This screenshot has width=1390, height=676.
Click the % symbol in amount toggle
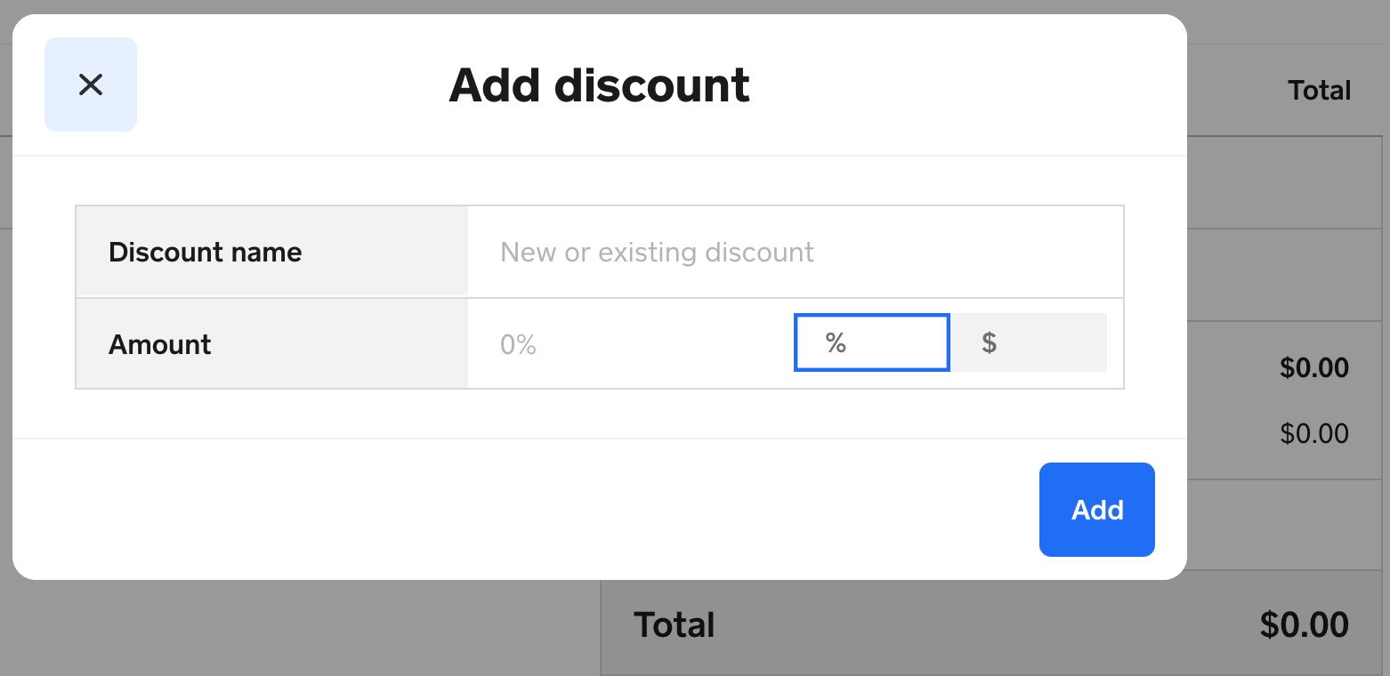coord(836,342)
